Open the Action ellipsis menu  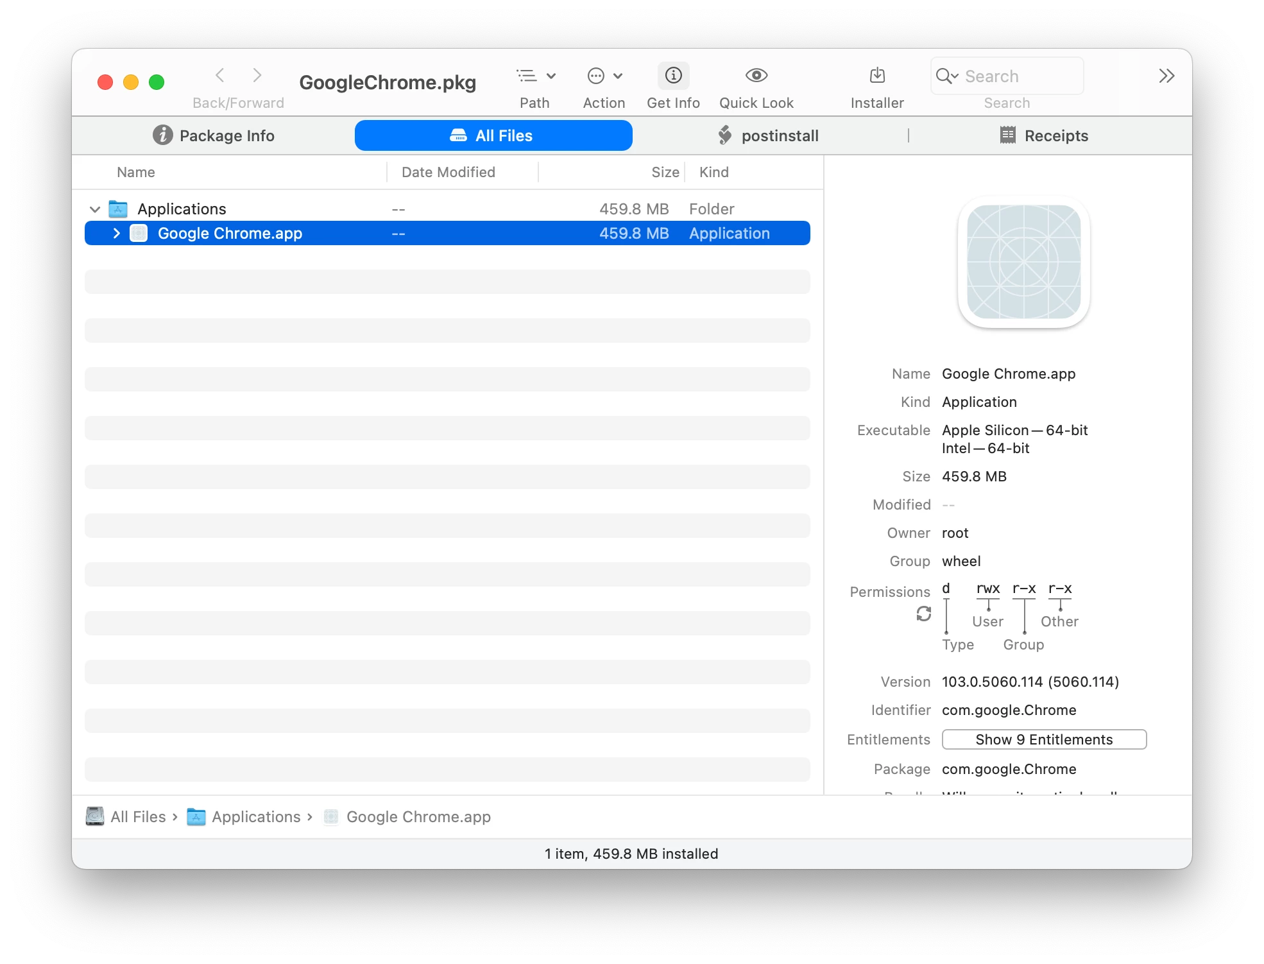click(604, 76)
